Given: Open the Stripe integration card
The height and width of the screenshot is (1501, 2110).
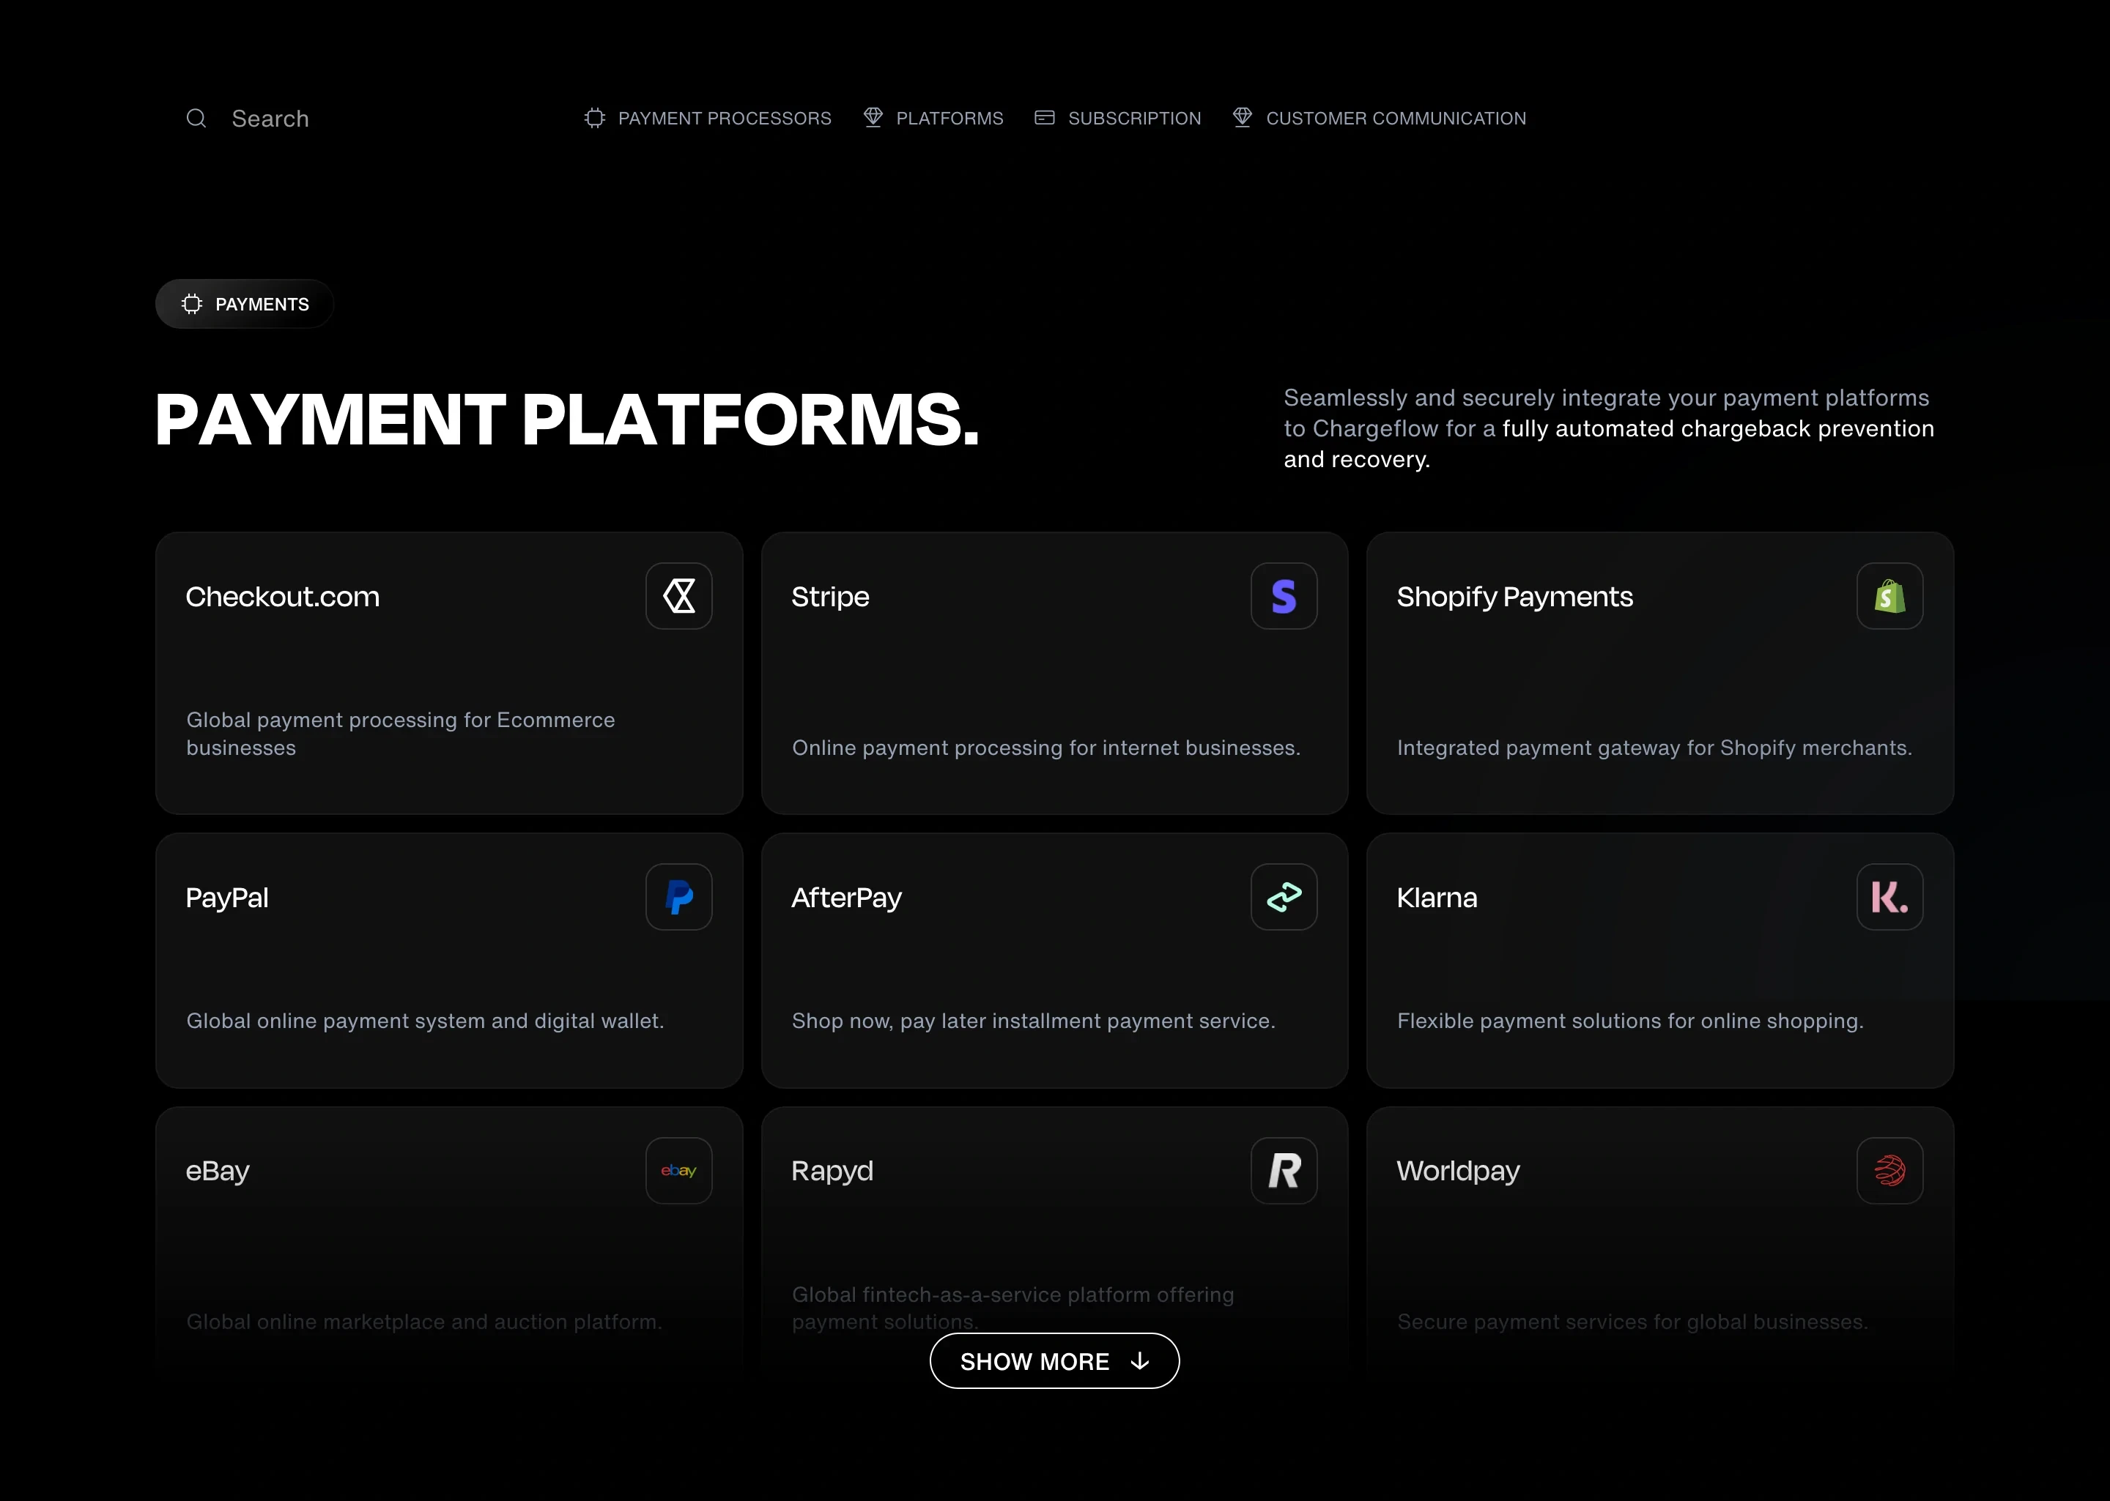Looking at the screenshot, I should [x=1054, y=673].
